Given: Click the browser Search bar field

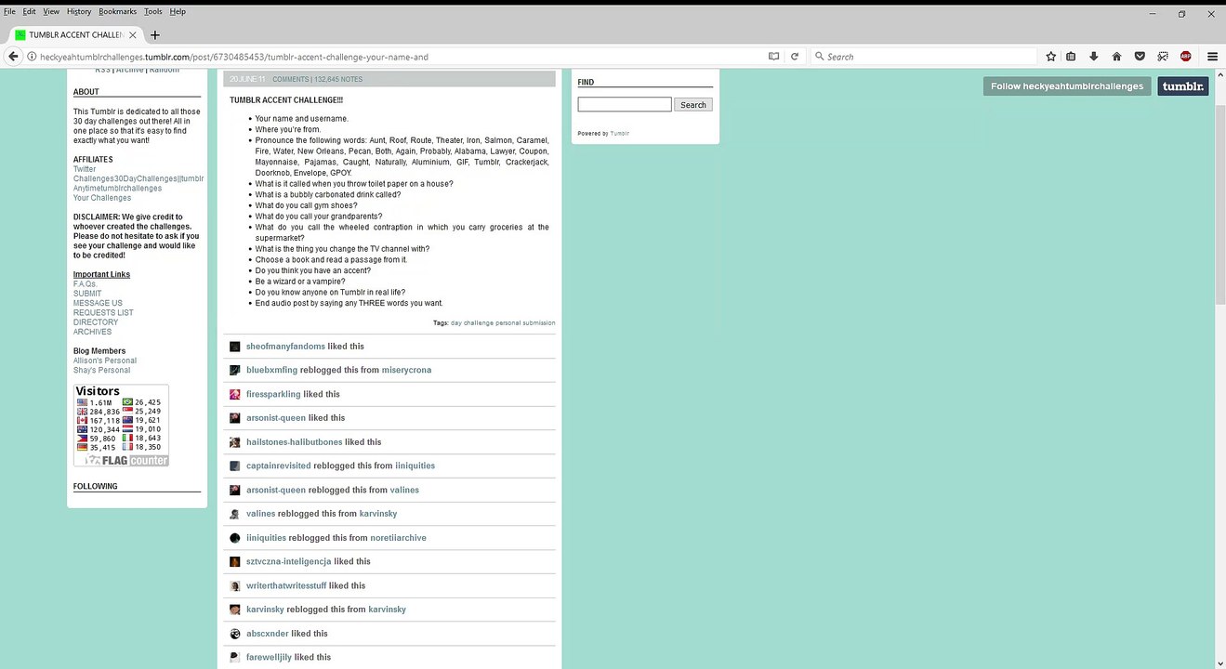Looking at the screenshot, I should pyautogui.click(x=923, y=57).
